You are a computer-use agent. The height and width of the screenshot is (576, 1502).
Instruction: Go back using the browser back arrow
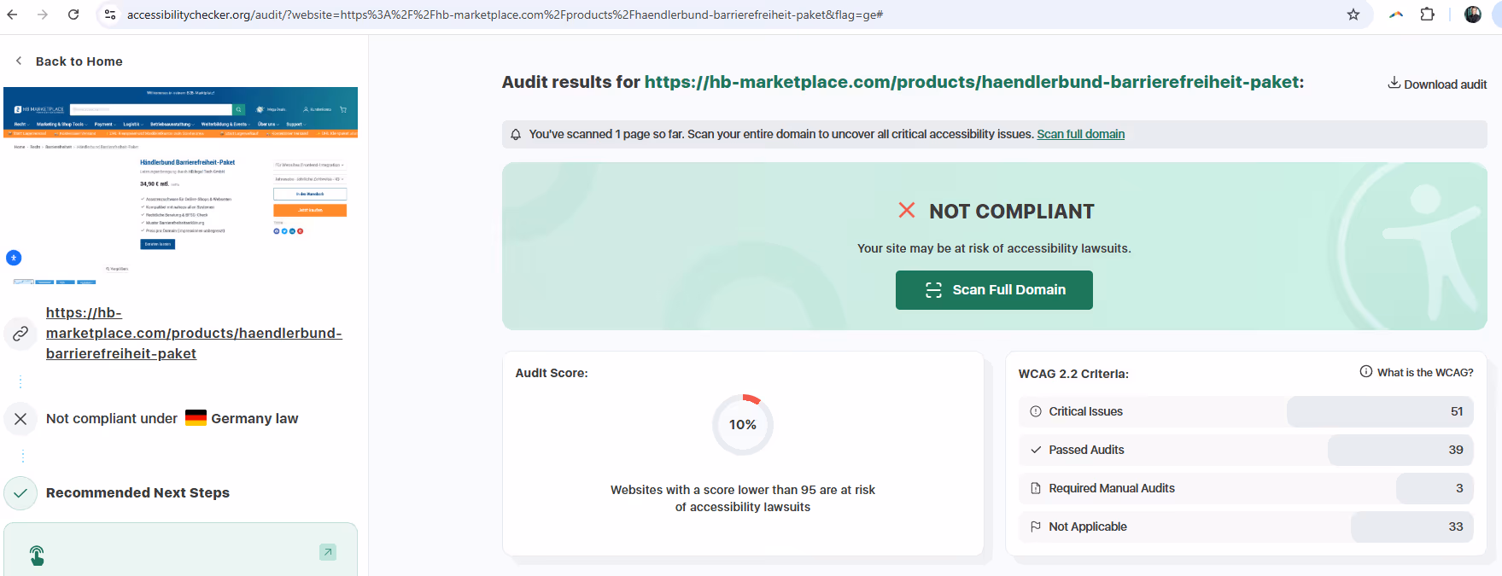12,15
